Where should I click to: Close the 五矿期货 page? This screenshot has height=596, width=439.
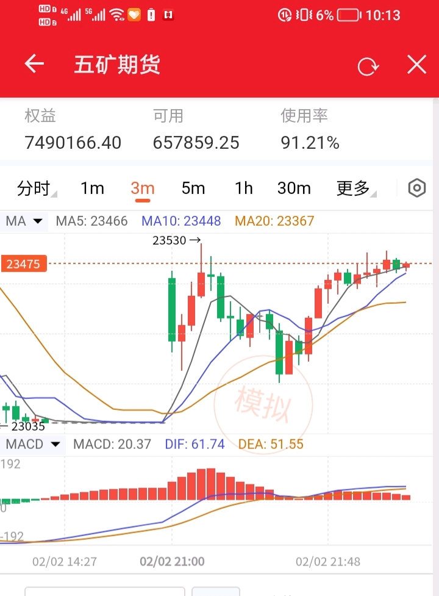tap(416, 64)
